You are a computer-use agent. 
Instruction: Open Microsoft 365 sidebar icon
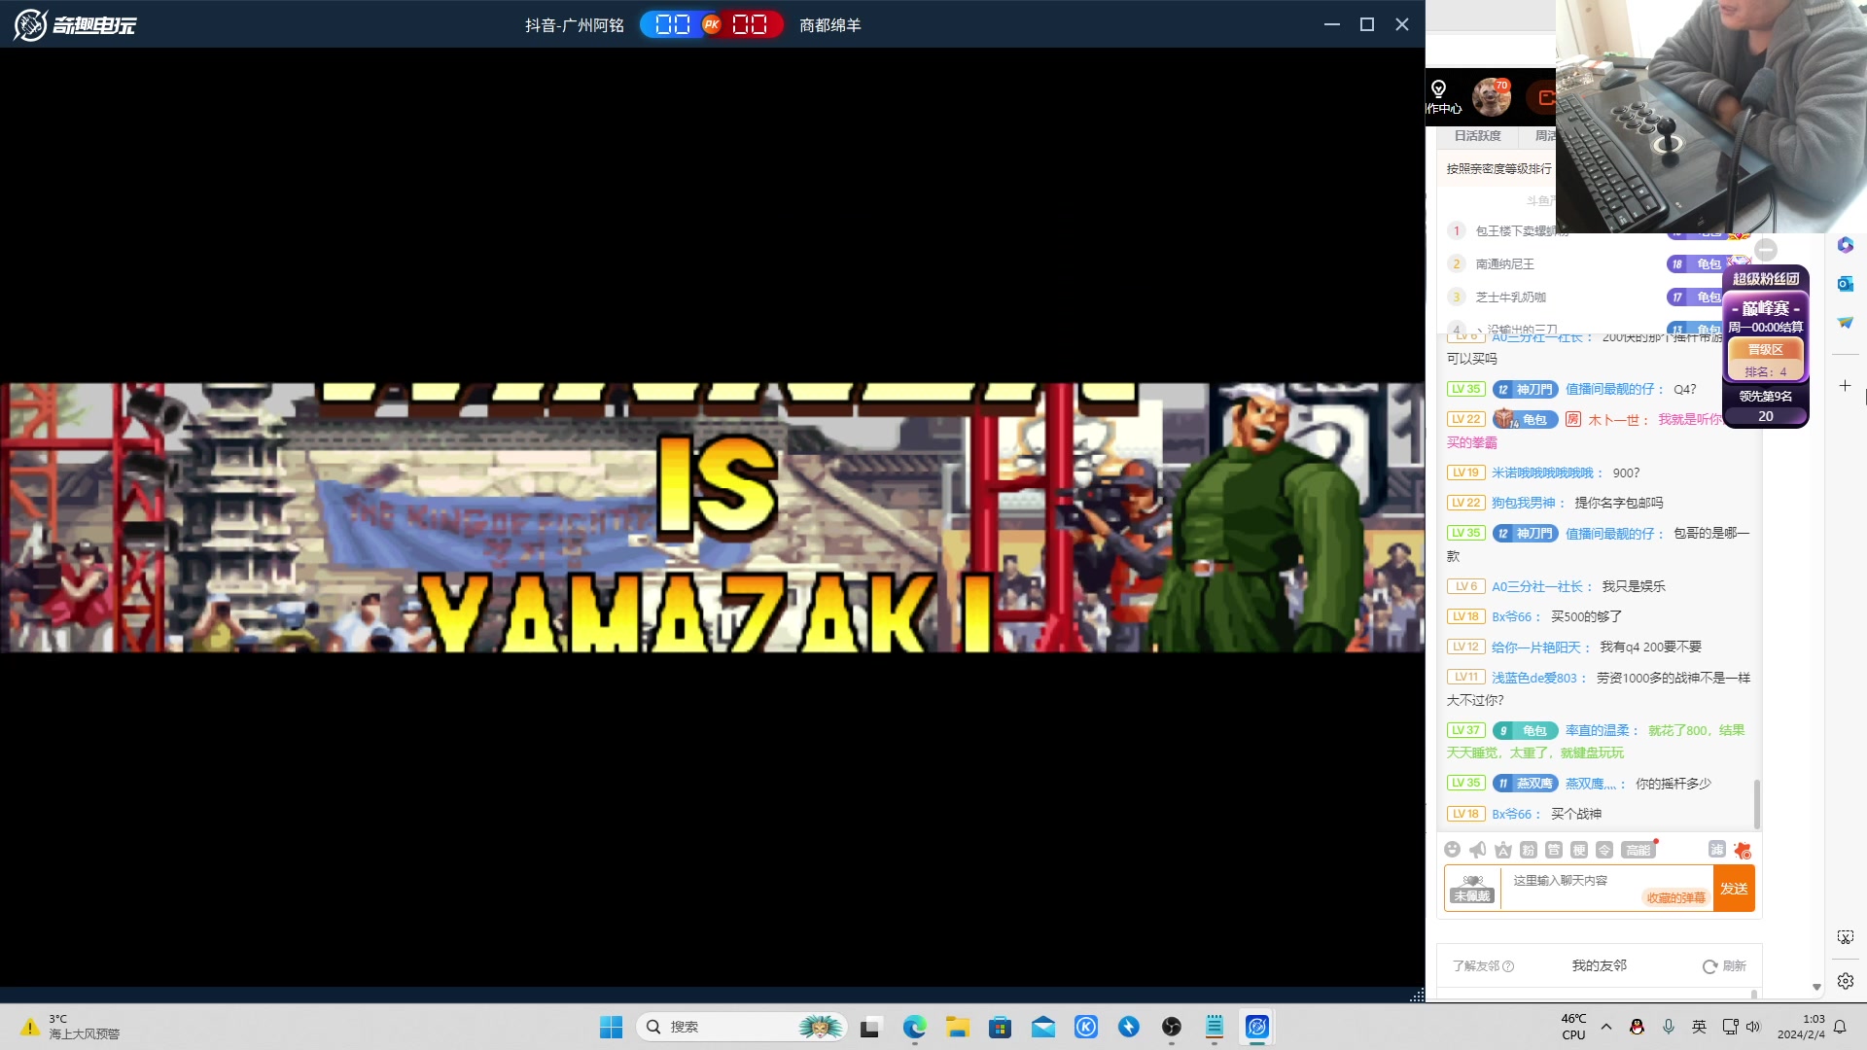[1846, 245]
